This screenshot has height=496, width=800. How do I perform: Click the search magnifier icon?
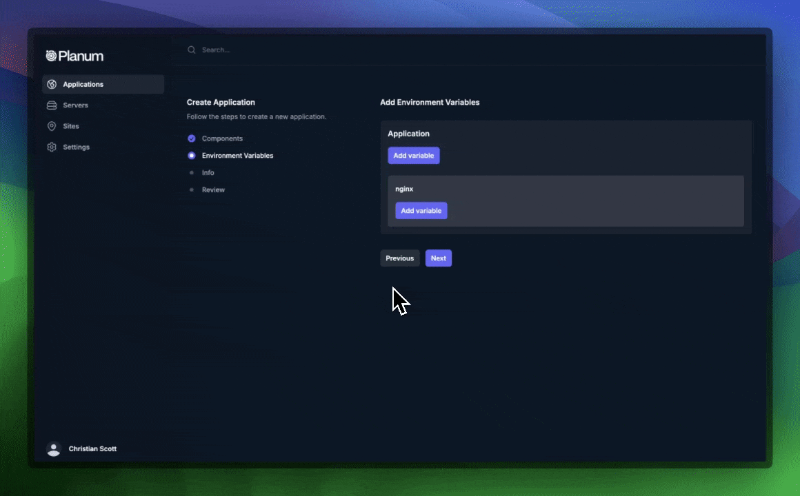click(191, 50)
